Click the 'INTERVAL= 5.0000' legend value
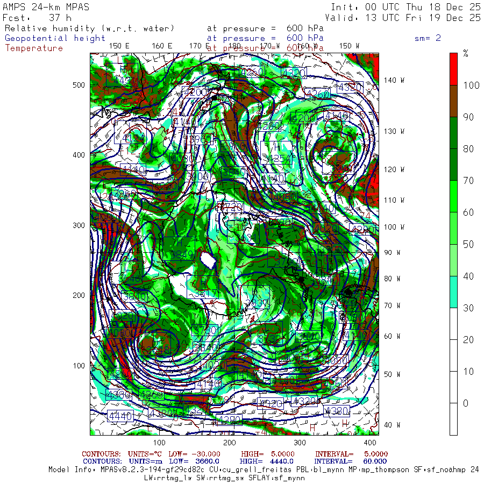The height and width of the screenshot is (484, 484). pyautogui.click(x=351, y=454)
